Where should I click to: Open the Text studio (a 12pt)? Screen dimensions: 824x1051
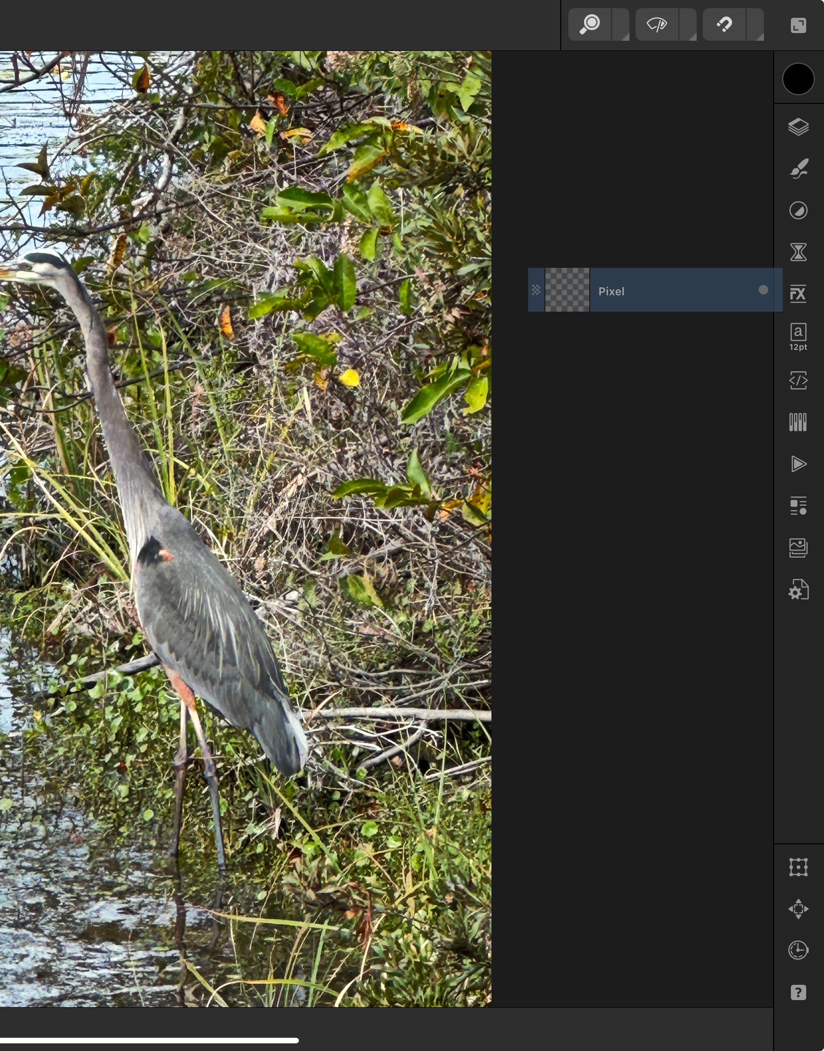tap(798, 337)
